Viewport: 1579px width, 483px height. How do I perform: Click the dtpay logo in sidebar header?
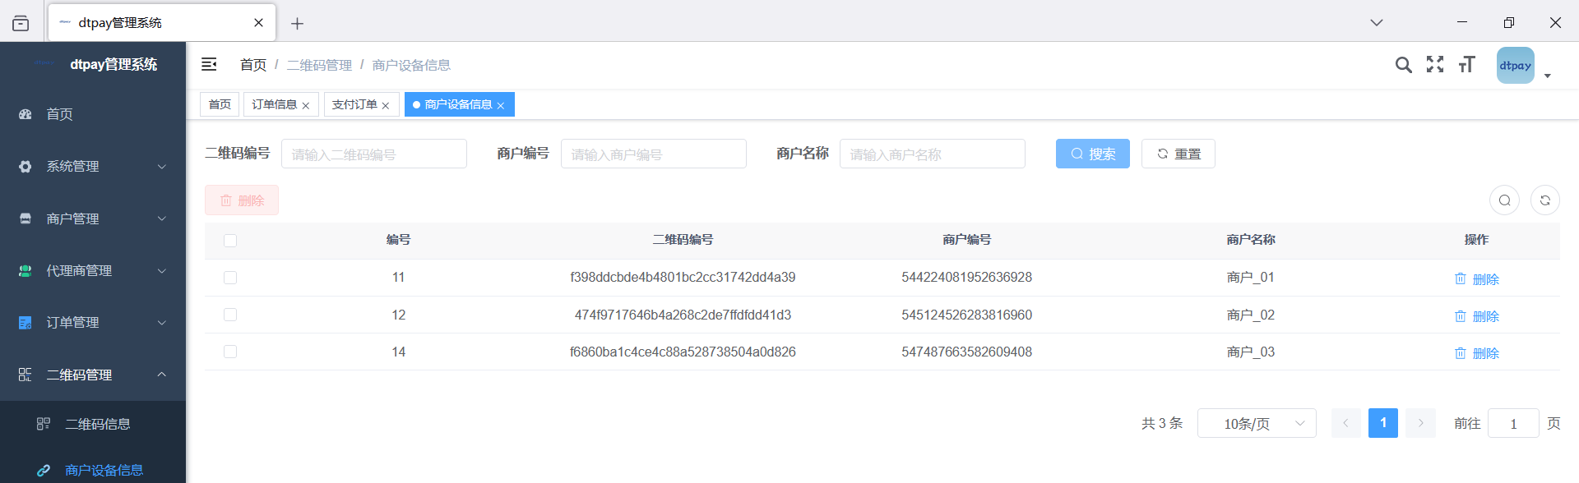point(44,63)
